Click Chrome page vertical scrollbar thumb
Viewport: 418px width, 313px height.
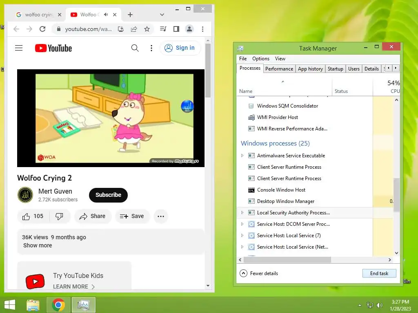click(x=208, y=70)
